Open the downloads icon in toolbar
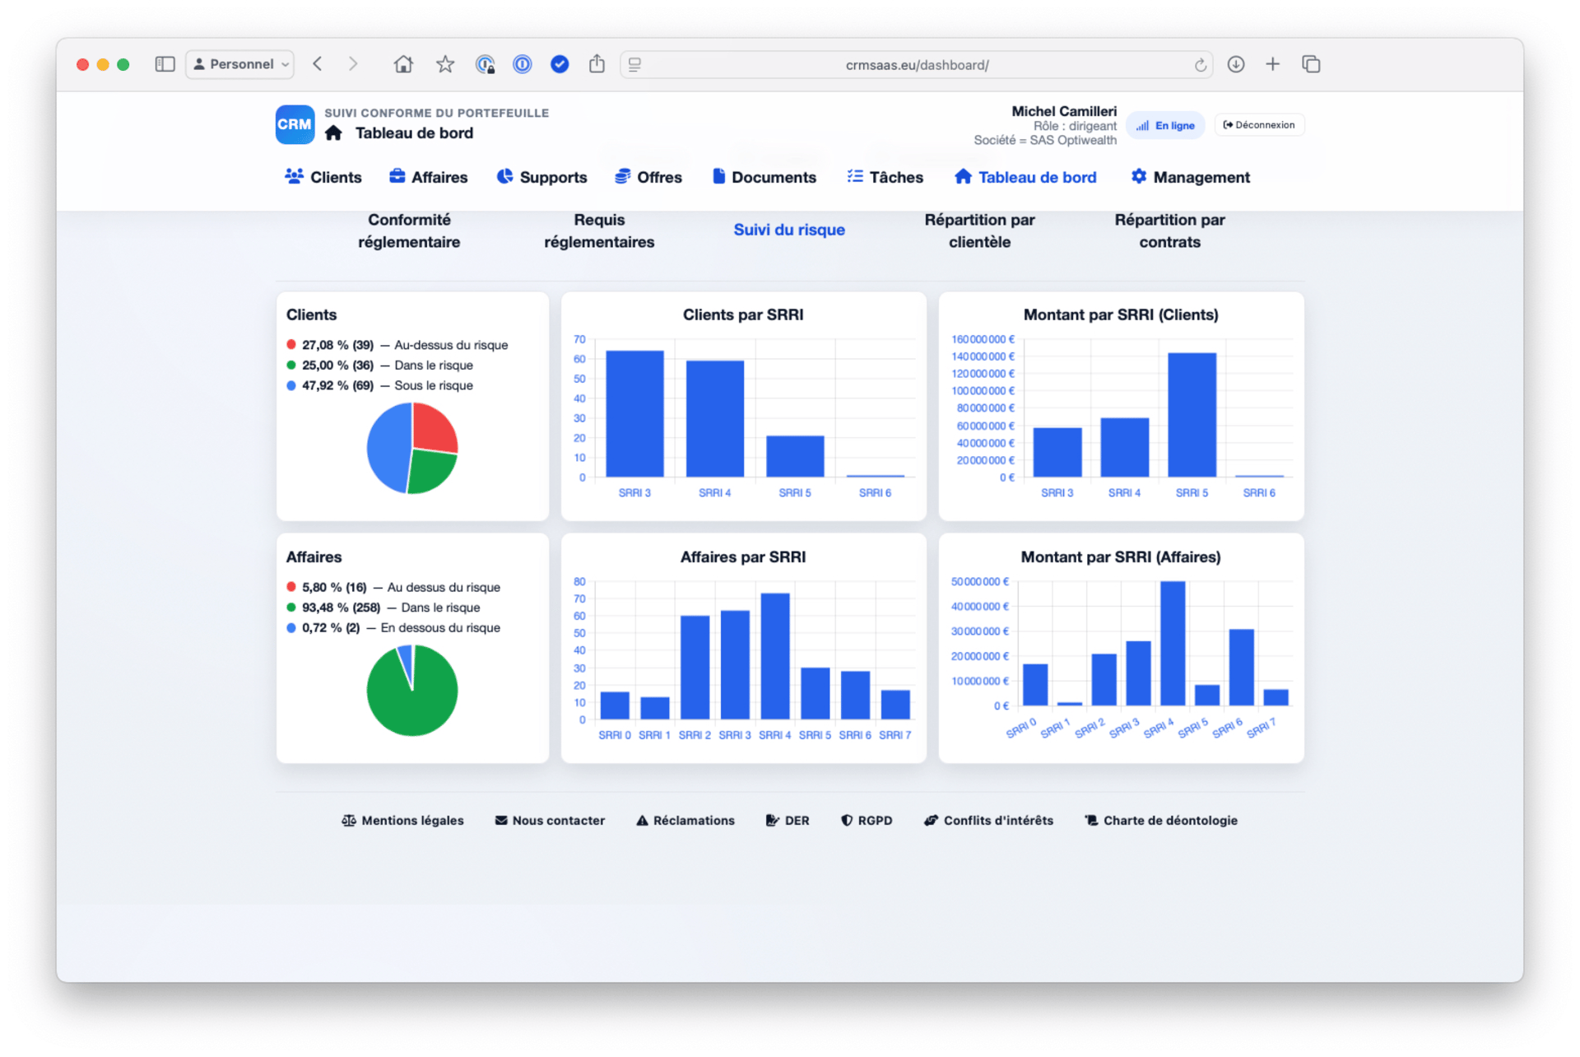1580x1057 pixels. pos(1235,64)
